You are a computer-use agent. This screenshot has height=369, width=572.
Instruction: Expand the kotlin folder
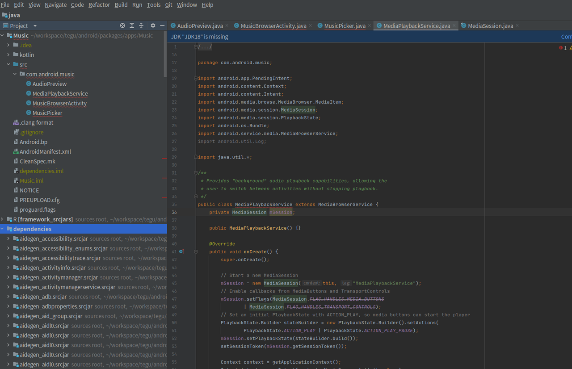(x=8, y=55)
